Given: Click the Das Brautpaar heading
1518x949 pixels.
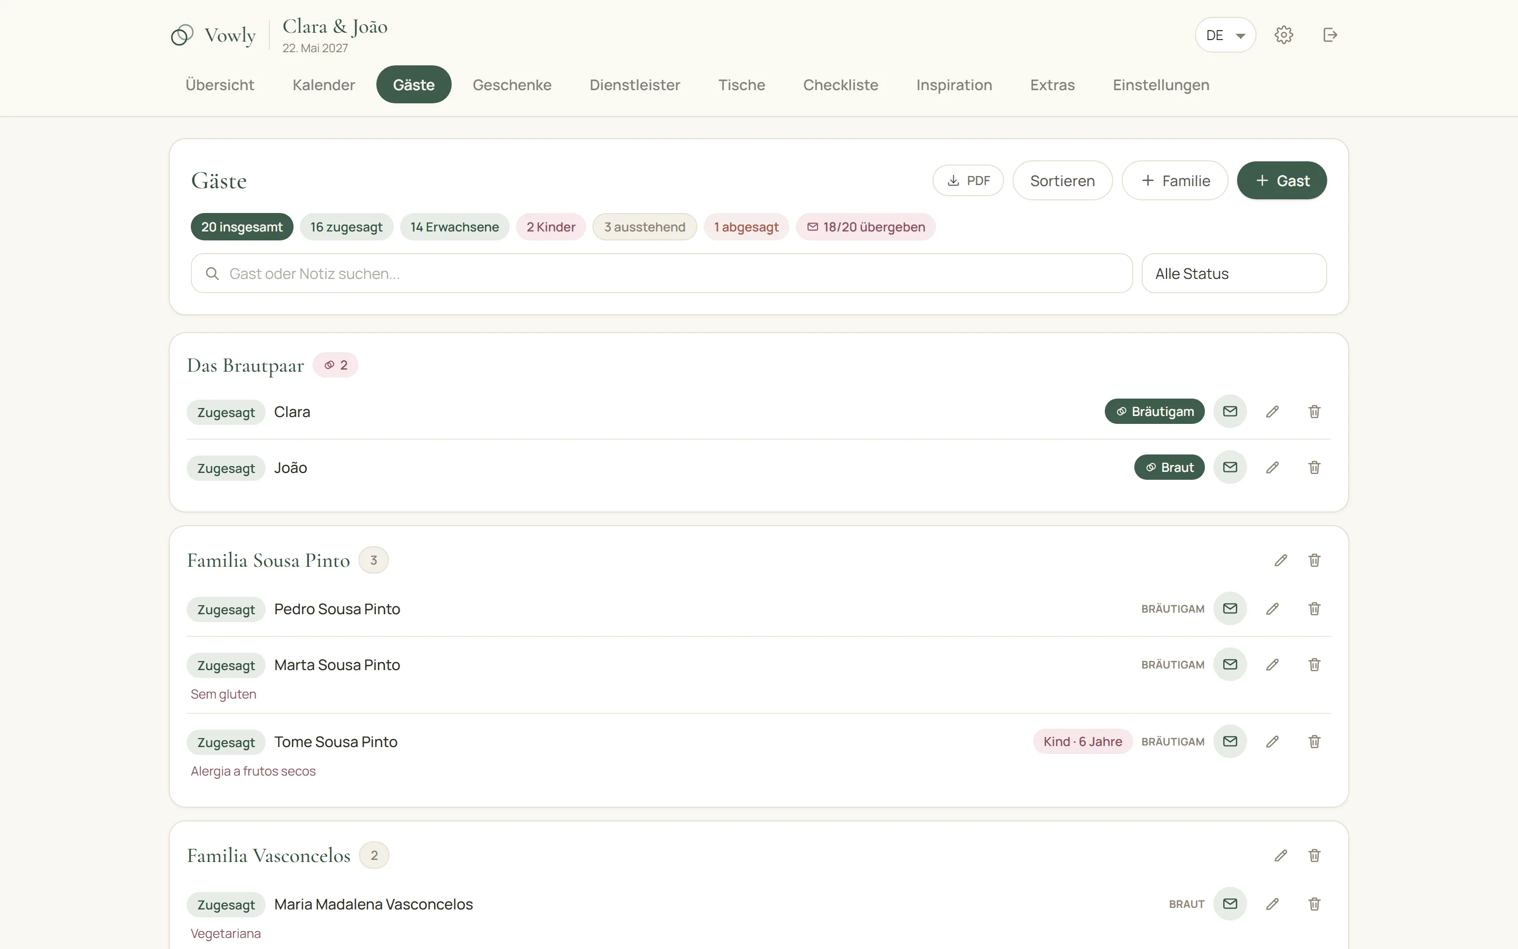Looking at the screenshot, I should point(245,365).
